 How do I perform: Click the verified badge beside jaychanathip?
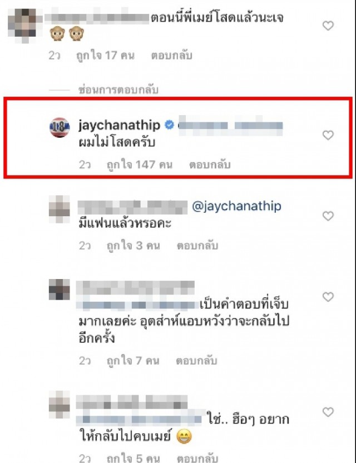pyautogui.click(x=169, y=125)
